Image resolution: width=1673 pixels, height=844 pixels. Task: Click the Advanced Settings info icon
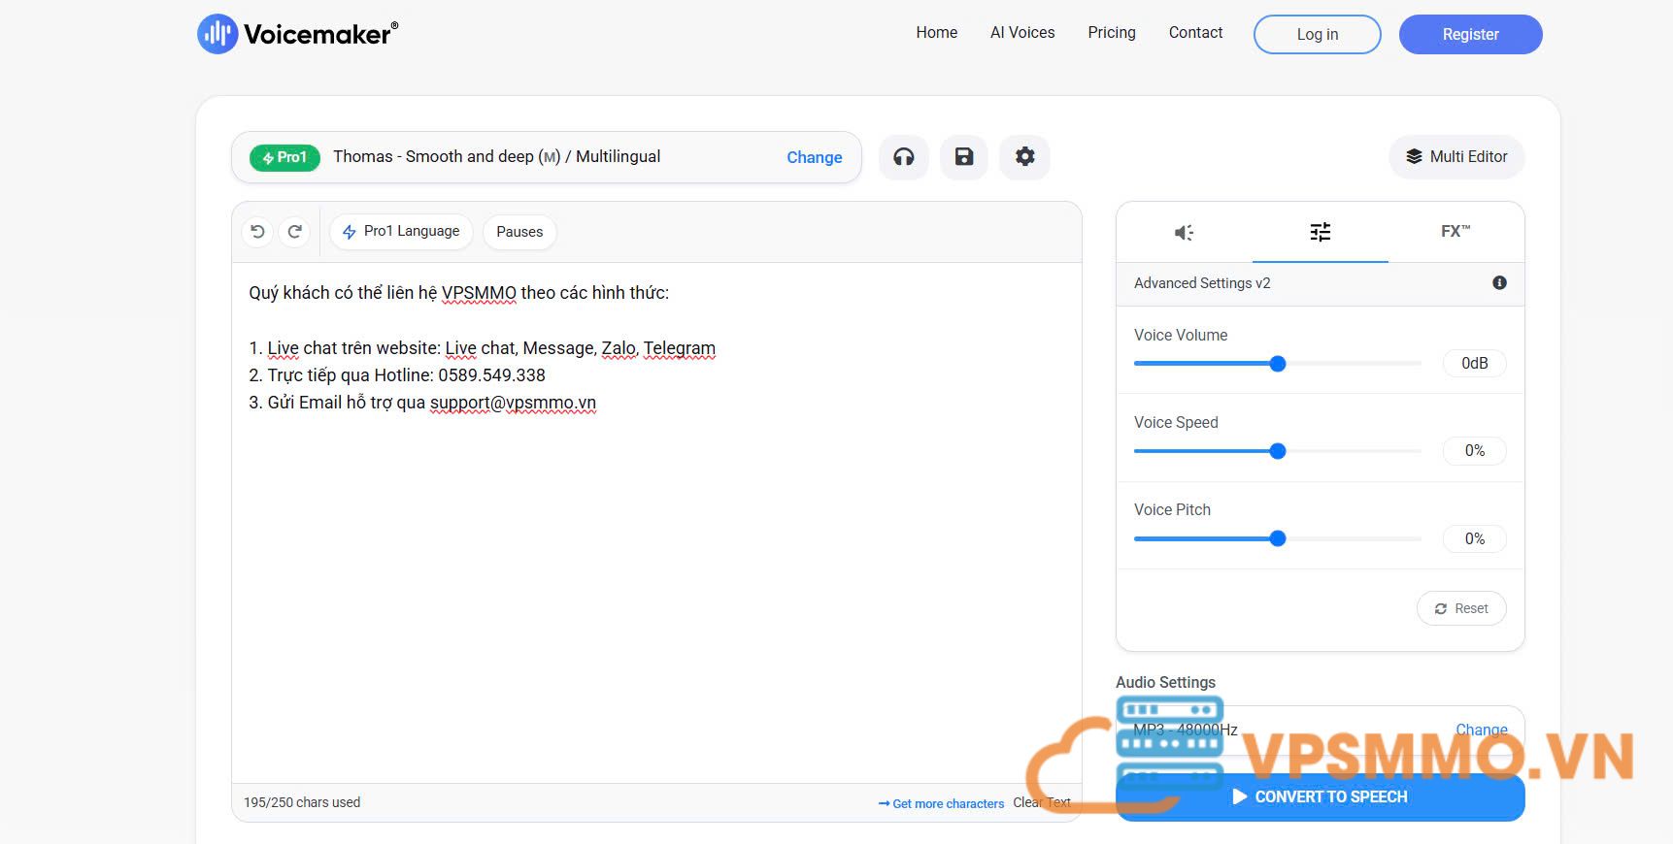coord(1499,283)
